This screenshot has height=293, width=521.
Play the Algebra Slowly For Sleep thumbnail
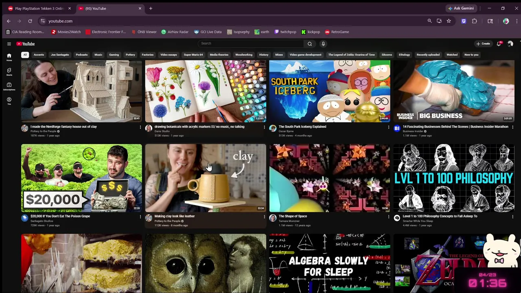(x=330, y=263)
